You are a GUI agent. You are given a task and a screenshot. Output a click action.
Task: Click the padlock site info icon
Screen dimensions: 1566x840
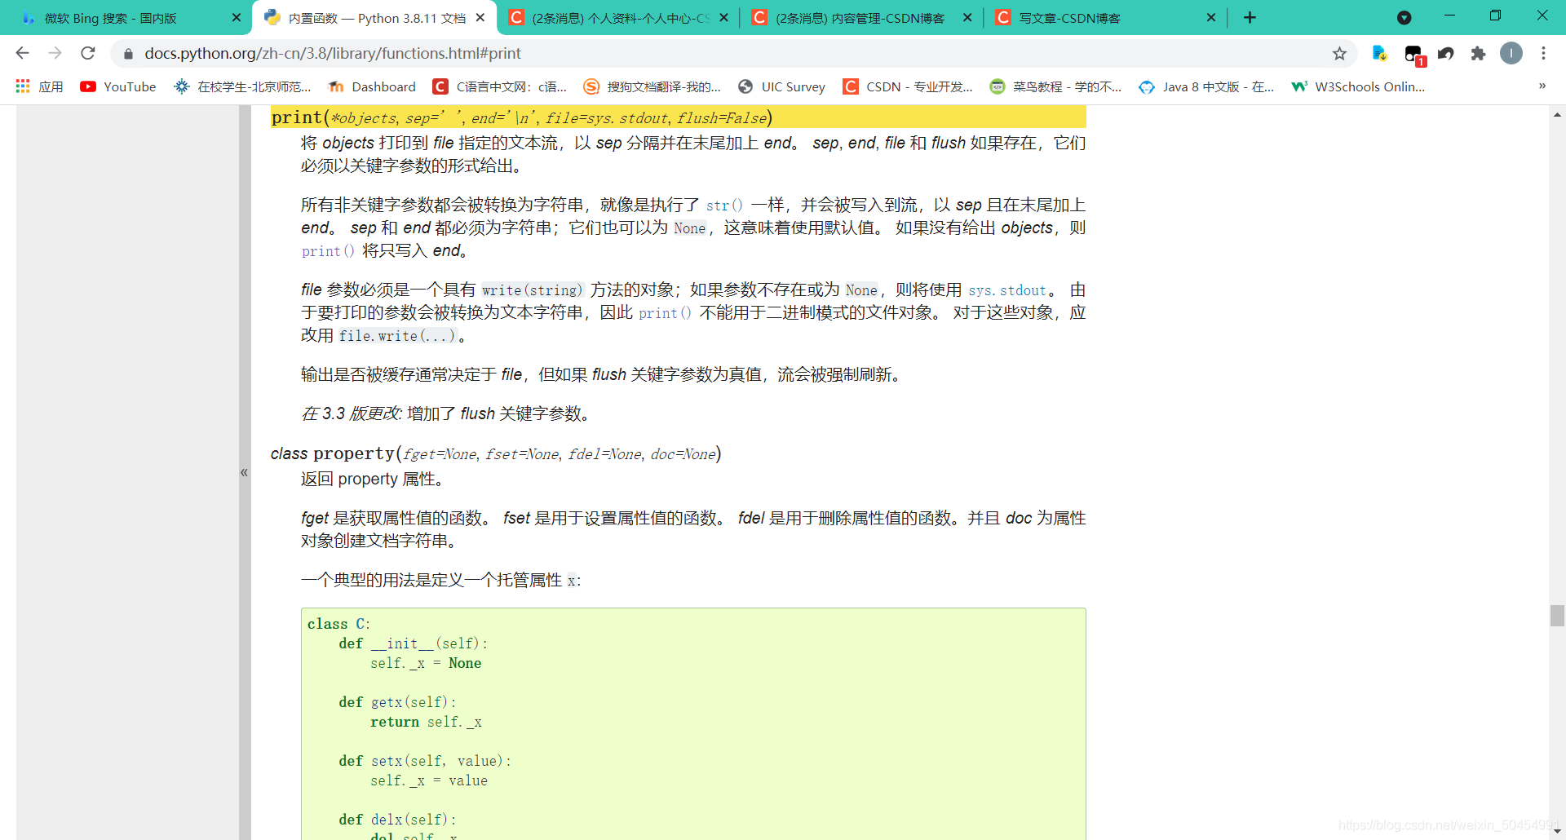tap(127, 54)
